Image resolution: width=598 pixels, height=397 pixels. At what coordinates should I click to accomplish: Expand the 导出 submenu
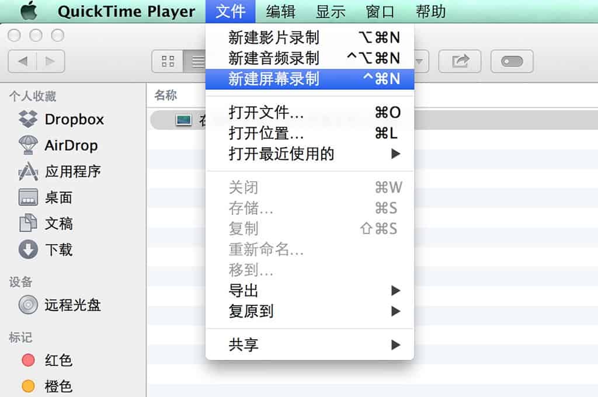[310, 291]
